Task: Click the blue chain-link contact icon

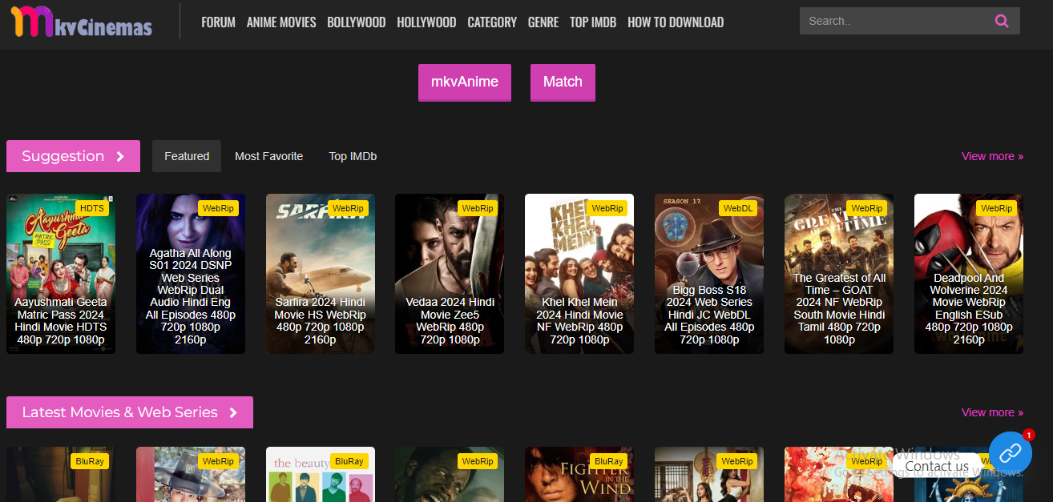Action: tap(1010, 453)
